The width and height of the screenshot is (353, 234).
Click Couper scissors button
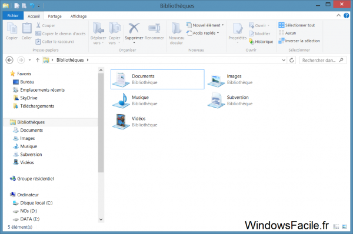tap(45, 25)
